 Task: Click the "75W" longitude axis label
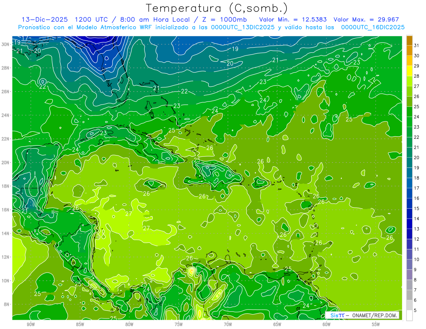tap(179, 324)
